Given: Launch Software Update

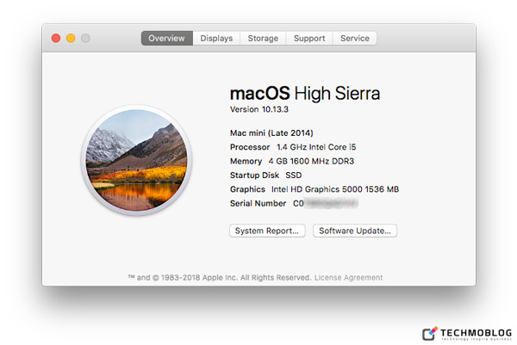Looking at the screenshot, I should click(x=355, y=231).
